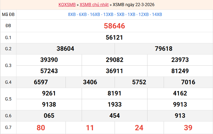Screen dimensions: 213x134
Task: Click G.2 result 79618
Action: point(164,49)
